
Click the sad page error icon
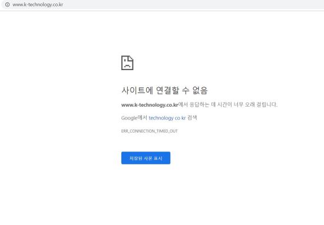click(127, 63)
